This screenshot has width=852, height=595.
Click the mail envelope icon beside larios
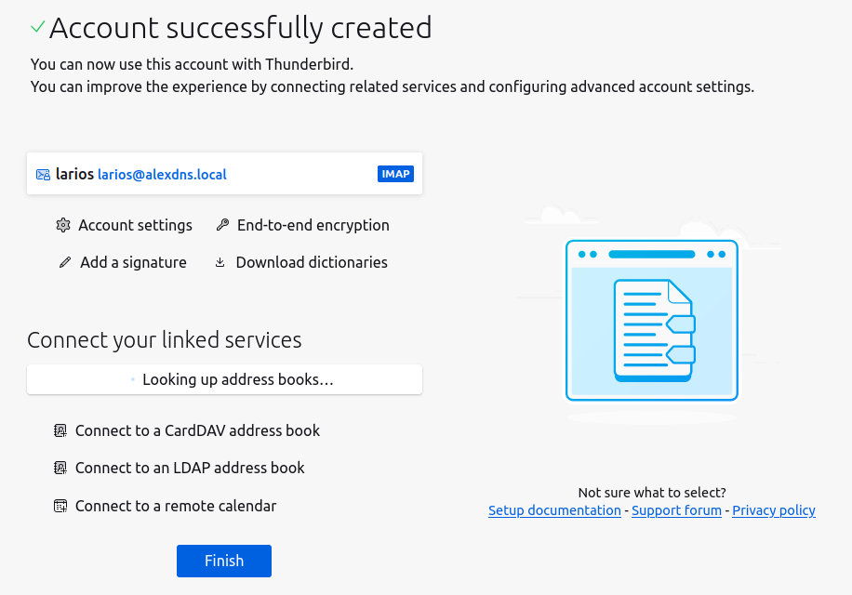(43, 175)
